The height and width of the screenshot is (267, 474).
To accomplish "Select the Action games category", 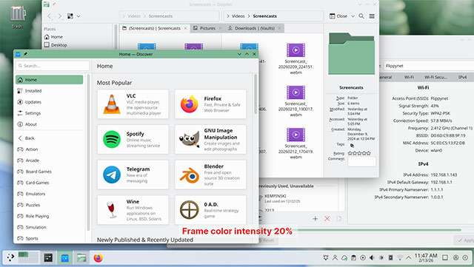I will point(50,149).
